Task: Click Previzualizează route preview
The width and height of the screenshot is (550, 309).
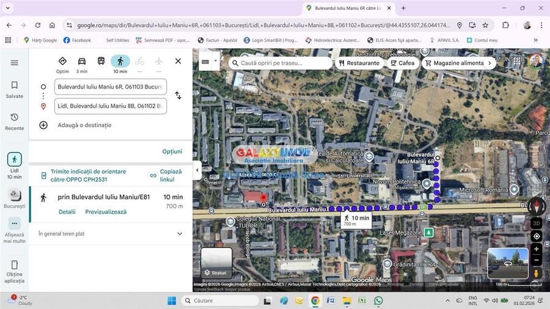Action: pos(106,212)
